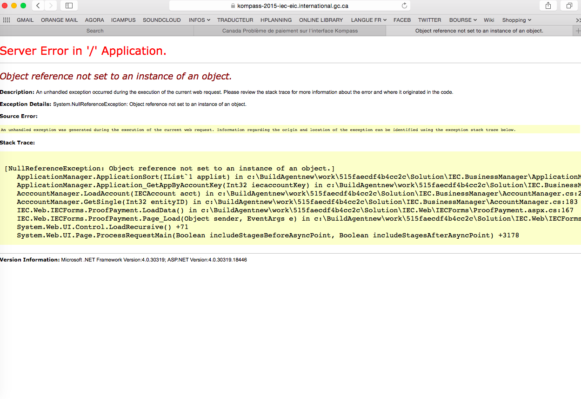Open the BOURSE bookmarks dropdown
This screenshot has height=399, width=581.
[462, 20]
